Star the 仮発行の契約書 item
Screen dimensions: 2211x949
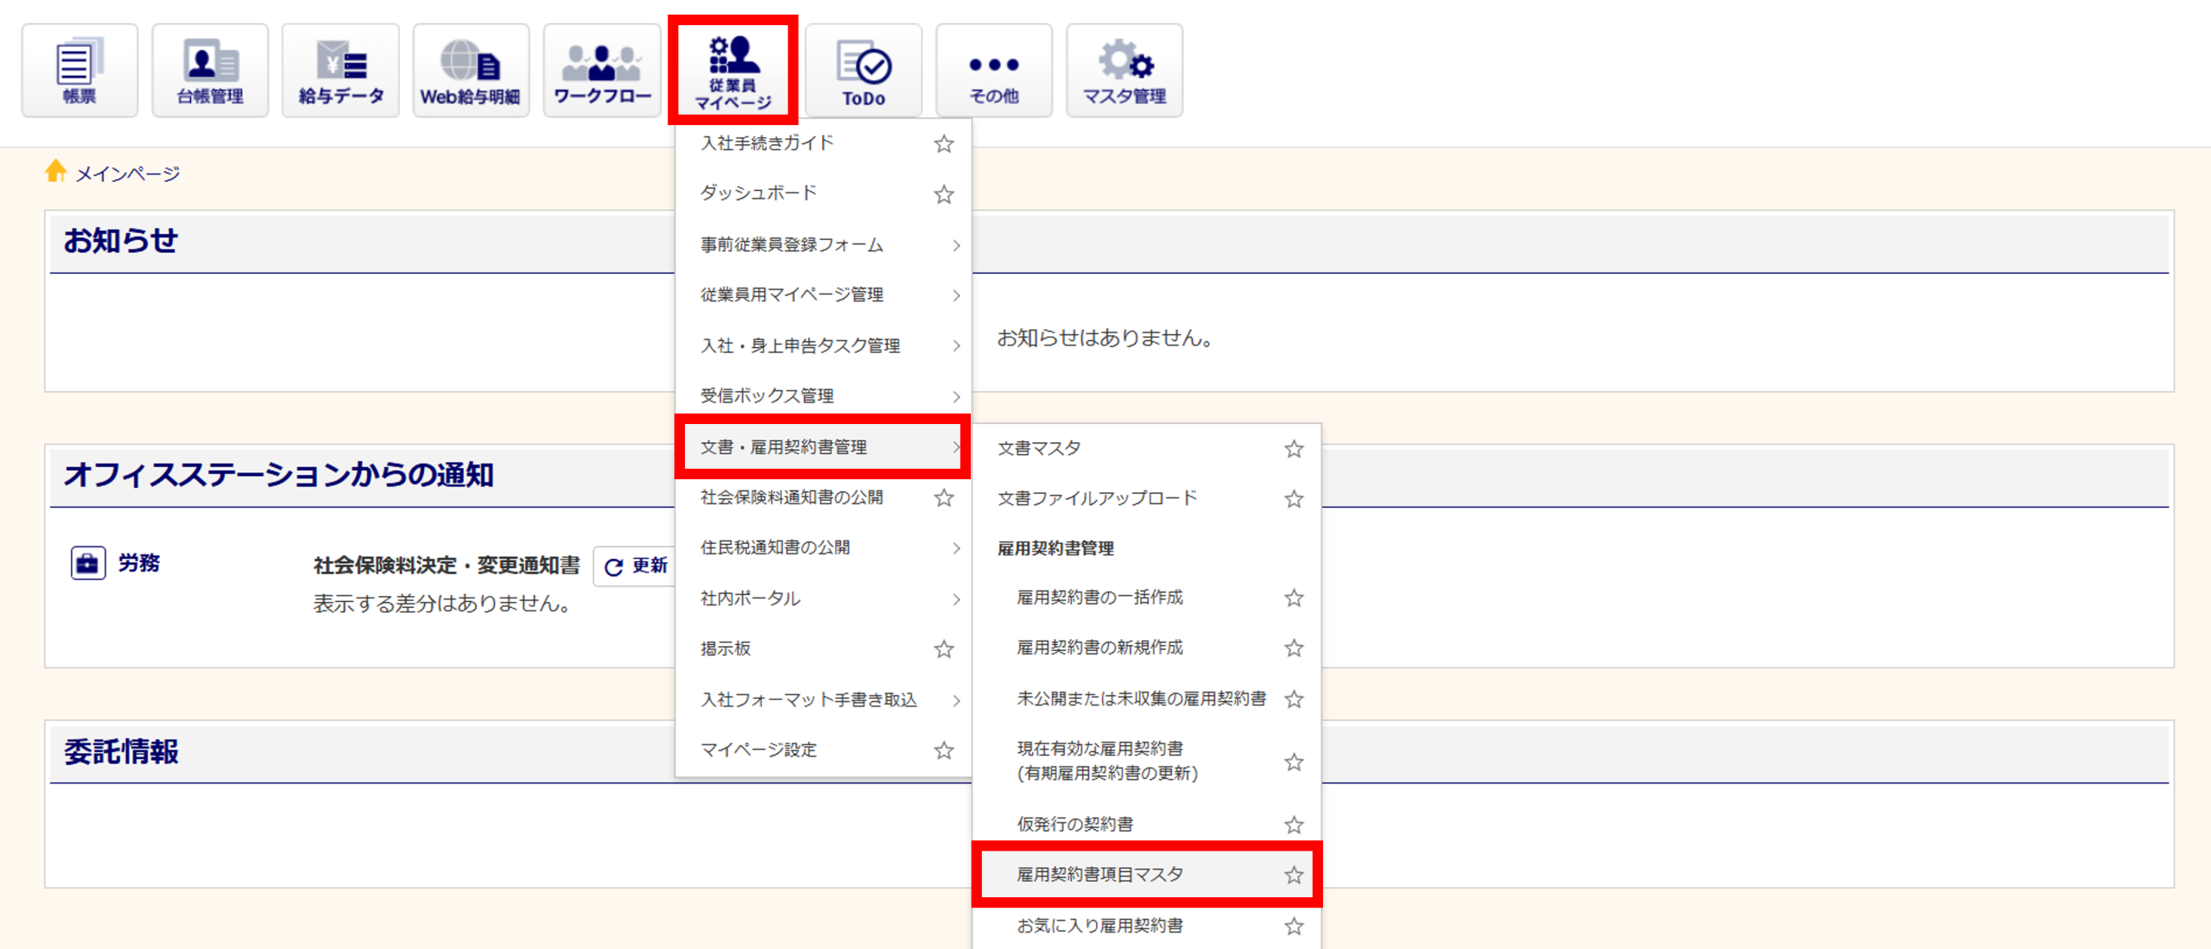[x=1294, y=825]
